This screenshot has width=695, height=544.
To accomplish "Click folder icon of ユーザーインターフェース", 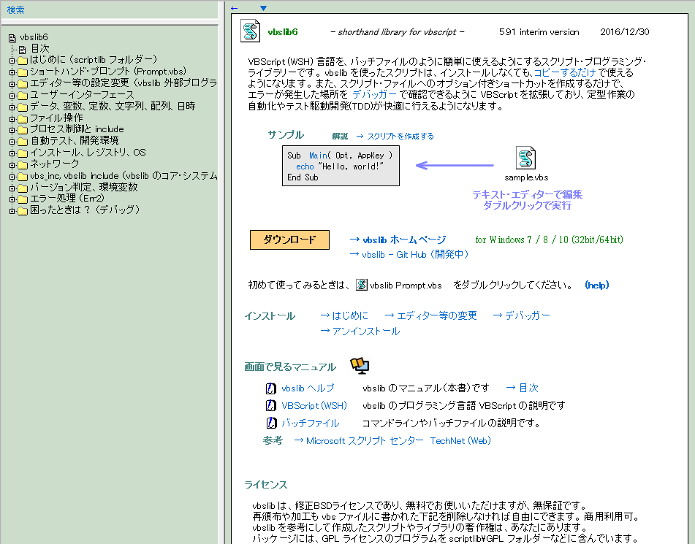I will (23, 95).
